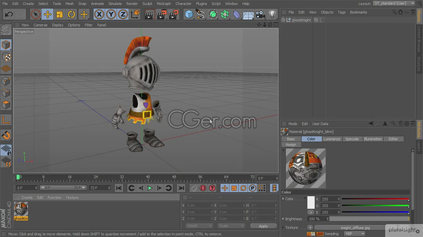Open the spline pen tool icon
Image resolution: width=423 pixels, height=237 pixels.
[x=201, y=14]
